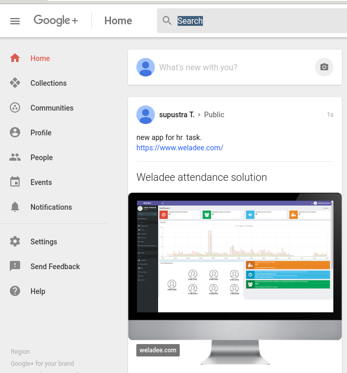Viewport: 347px width, 373px height.
Task: Click the Weladee attendance solution title
Action: tap(202, 177)
